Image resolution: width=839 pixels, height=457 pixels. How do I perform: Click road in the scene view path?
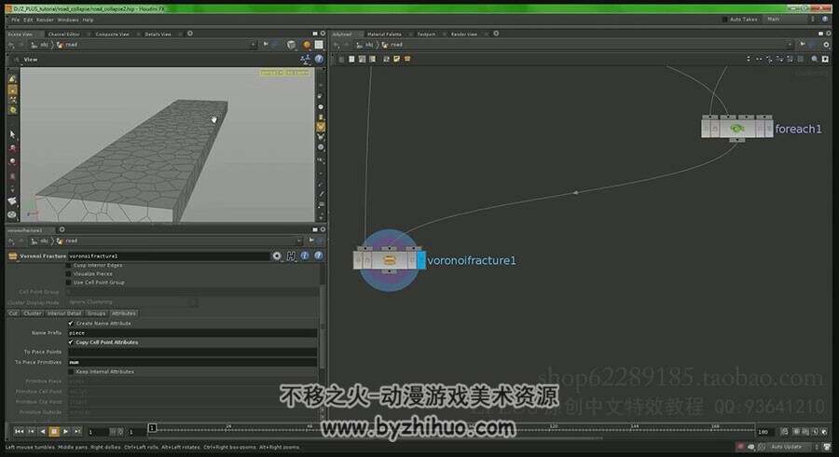71,45
